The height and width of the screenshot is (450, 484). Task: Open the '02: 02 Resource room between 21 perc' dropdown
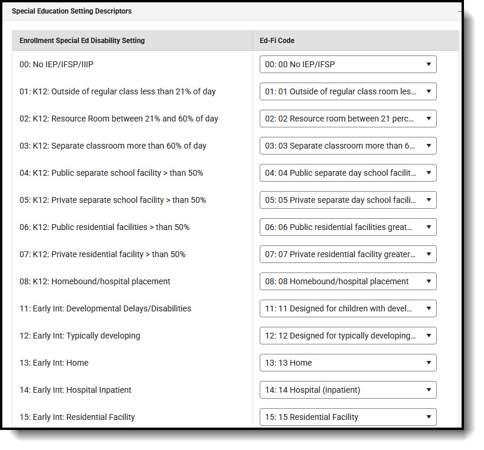coord(348,119)
